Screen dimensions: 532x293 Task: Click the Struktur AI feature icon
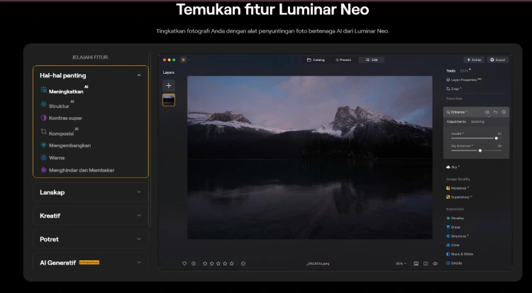pos(44,104)
